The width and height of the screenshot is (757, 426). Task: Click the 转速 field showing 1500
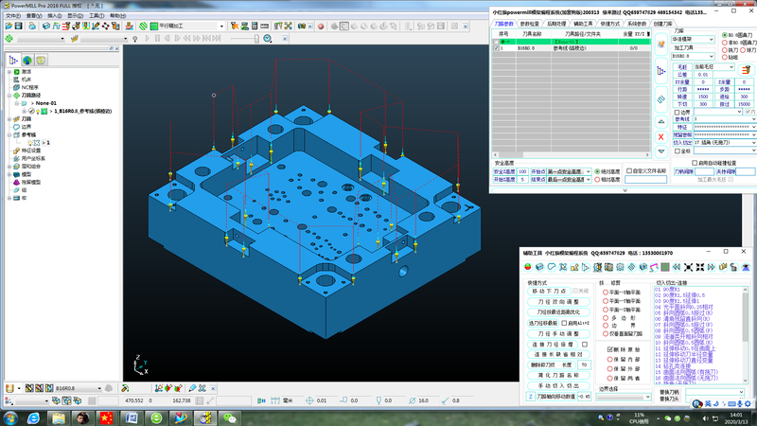[703, 98]
